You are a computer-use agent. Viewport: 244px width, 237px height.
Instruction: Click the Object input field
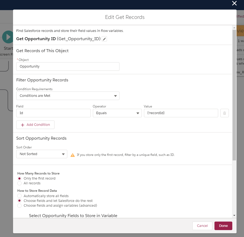coord(68,66)
